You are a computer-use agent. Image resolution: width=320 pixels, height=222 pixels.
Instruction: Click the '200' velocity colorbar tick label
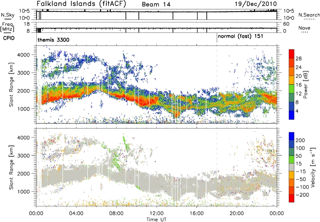(300, 140)
